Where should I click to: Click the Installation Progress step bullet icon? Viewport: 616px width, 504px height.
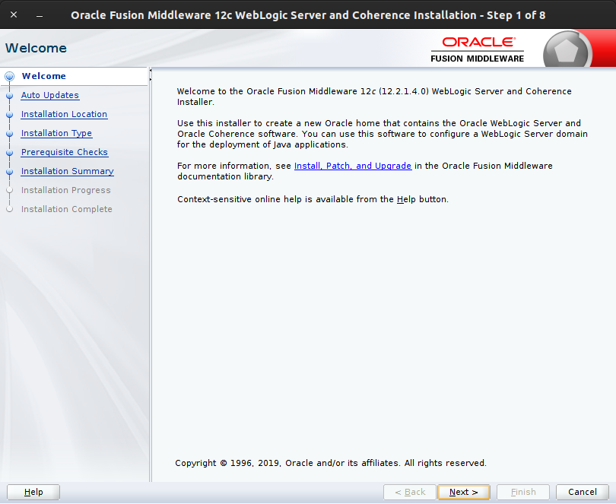9,190
